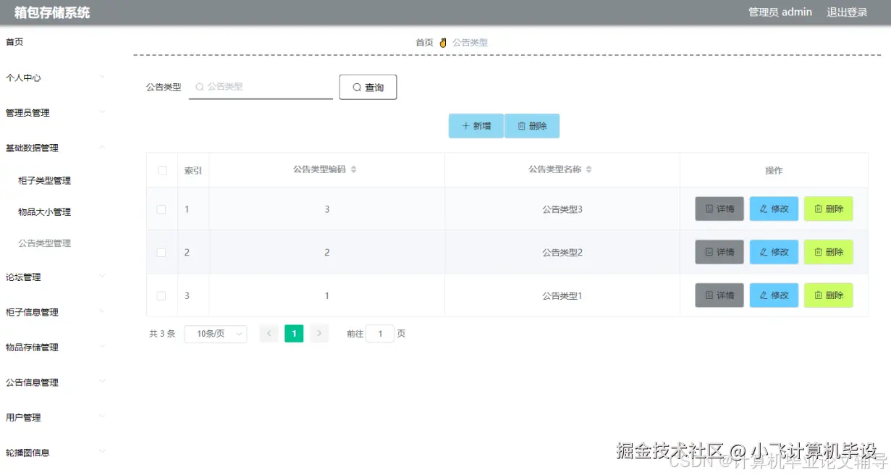This screenshot has width=891, height=475.
Task: Open 详情 for 公告类型3 row
Action: pos(719,209)
